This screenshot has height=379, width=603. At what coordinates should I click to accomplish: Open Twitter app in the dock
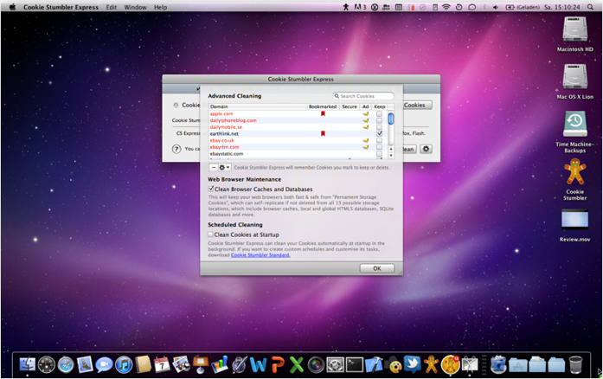click(413, 364)
